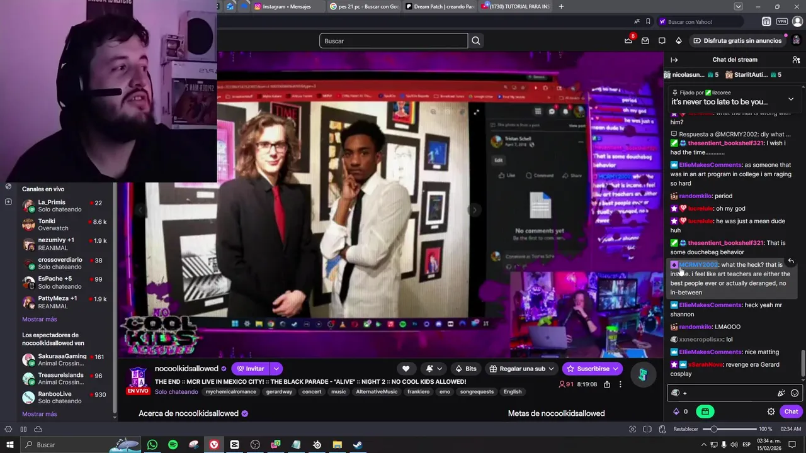Open a new browser tab
The height and width of the screenshot is (453, 806).
click(x=561, y=6)
